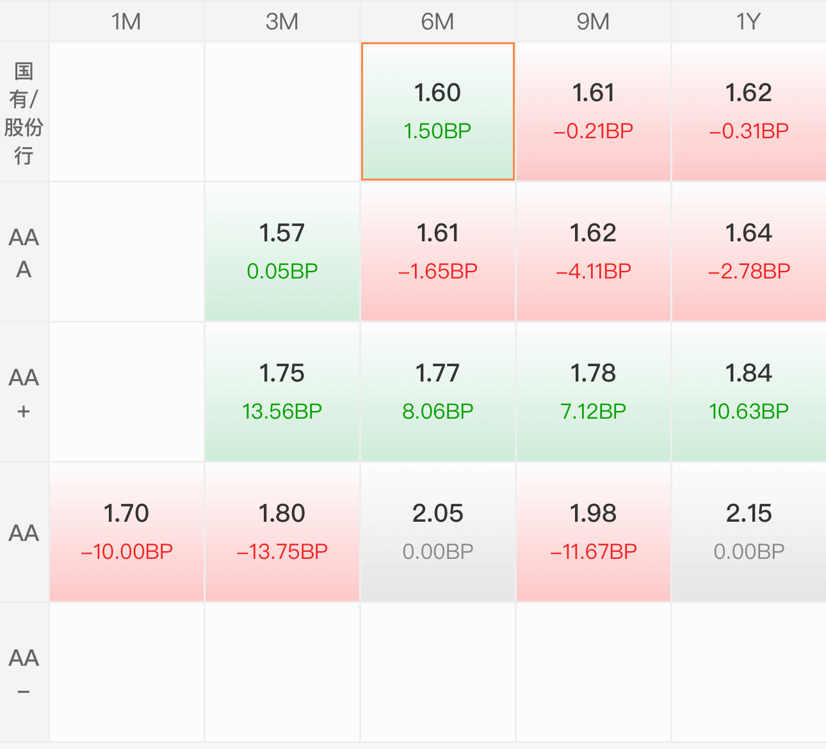Screen dimensions: 826x749
Task: Click the 国有/股份行 row label
Action: 24,112
